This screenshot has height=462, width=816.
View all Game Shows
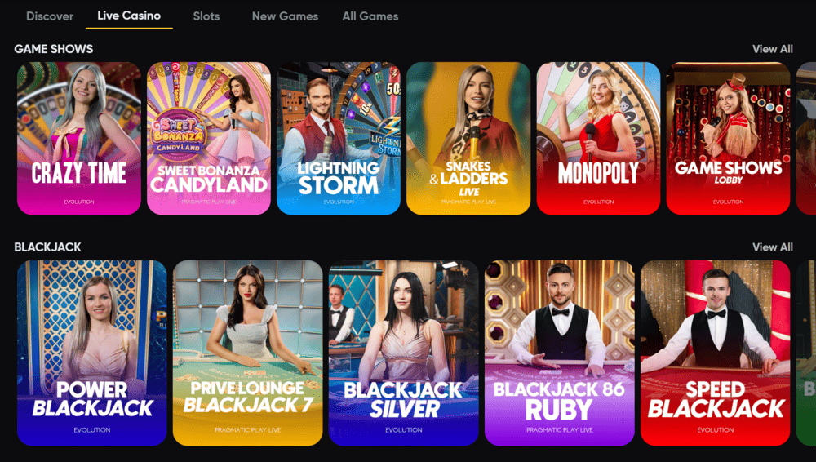click(773, 49)
